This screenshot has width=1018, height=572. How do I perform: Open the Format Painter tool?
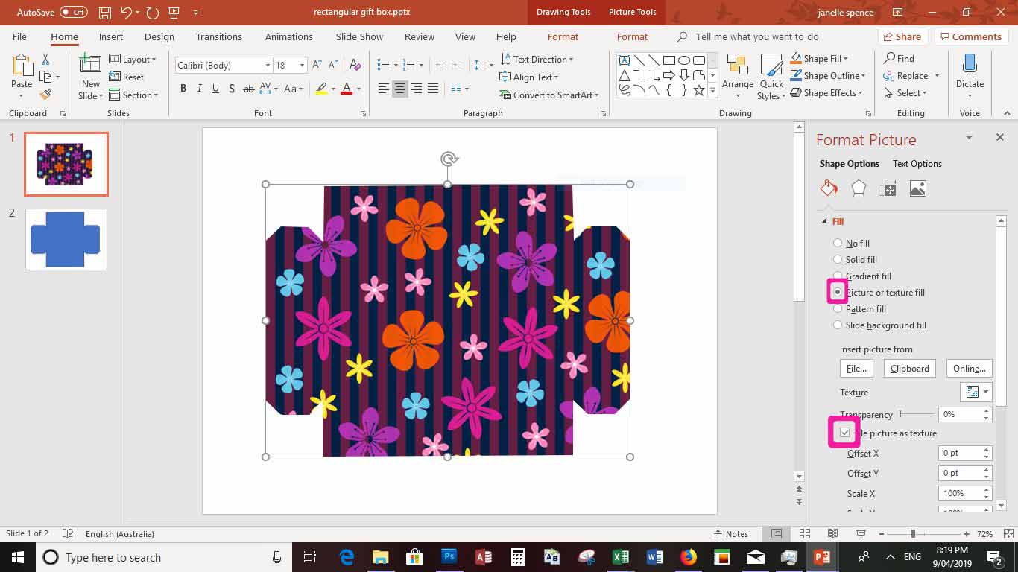pos(45,95)
